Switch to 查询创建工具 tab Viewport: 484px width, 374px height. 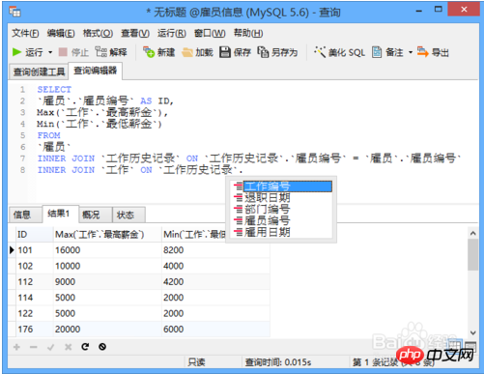pos(39,72)
